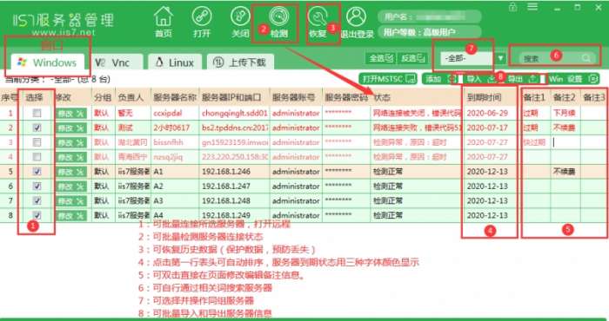Viewport: 609px width, 321px height.
Task: Click the 全选 select-all button
Action: click(380, 58)
